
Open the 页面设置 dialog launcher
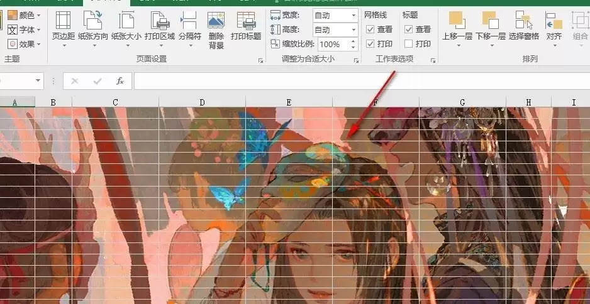tap(260, 60)
